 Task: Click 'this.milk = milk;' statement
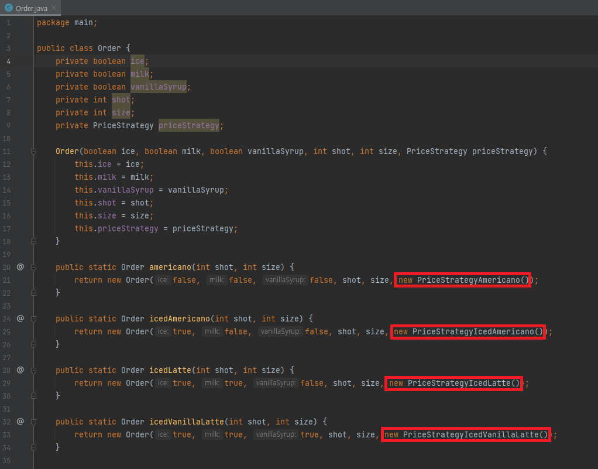(114, 177)
